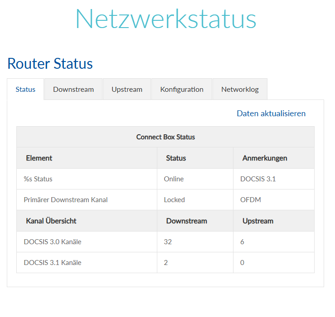
Task: Click the OFDM remark cell
Action: 250,200
